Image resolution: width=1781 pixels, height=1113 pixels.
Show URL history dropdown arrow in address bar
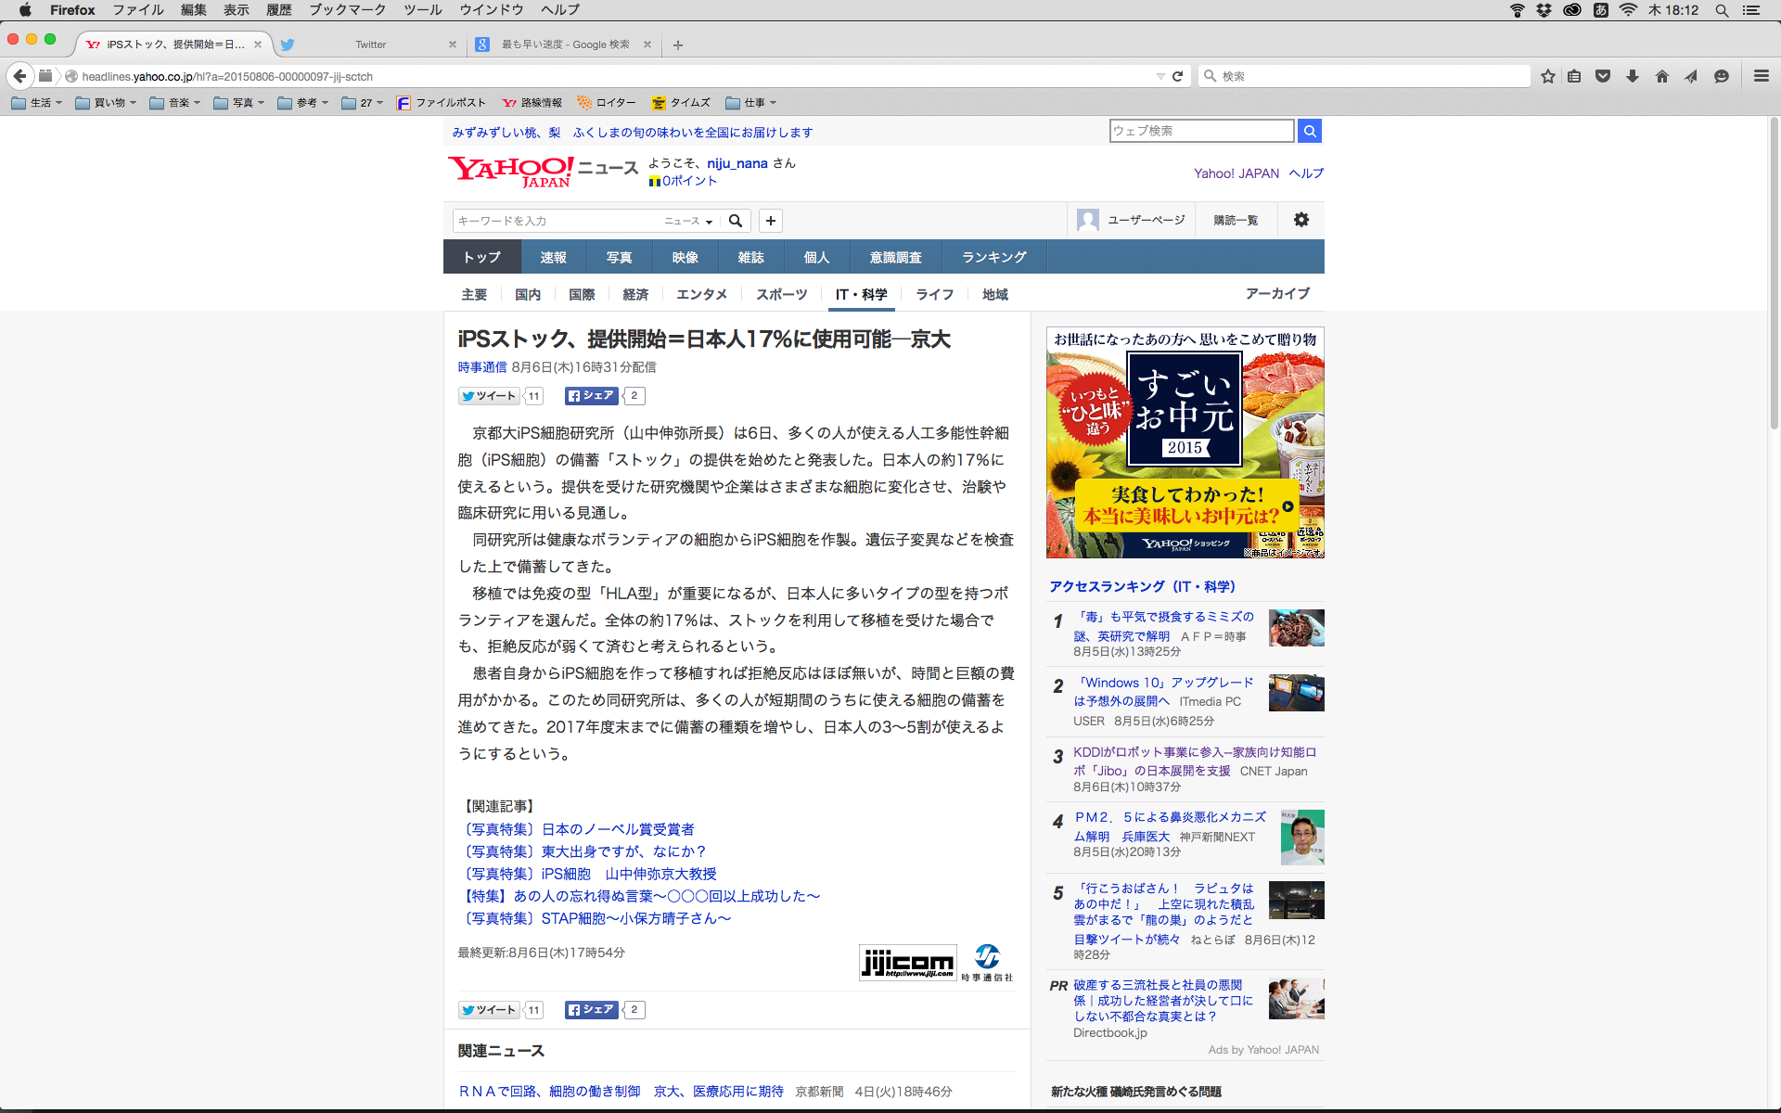(x=1160, y=76)
